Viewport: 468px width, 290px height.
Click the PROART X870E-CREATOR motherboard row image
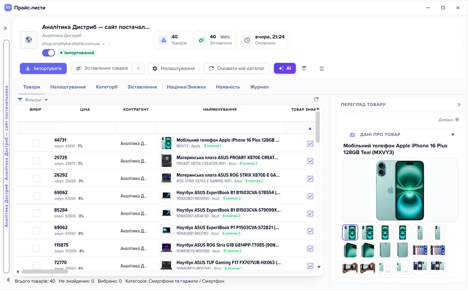point(167,161)
